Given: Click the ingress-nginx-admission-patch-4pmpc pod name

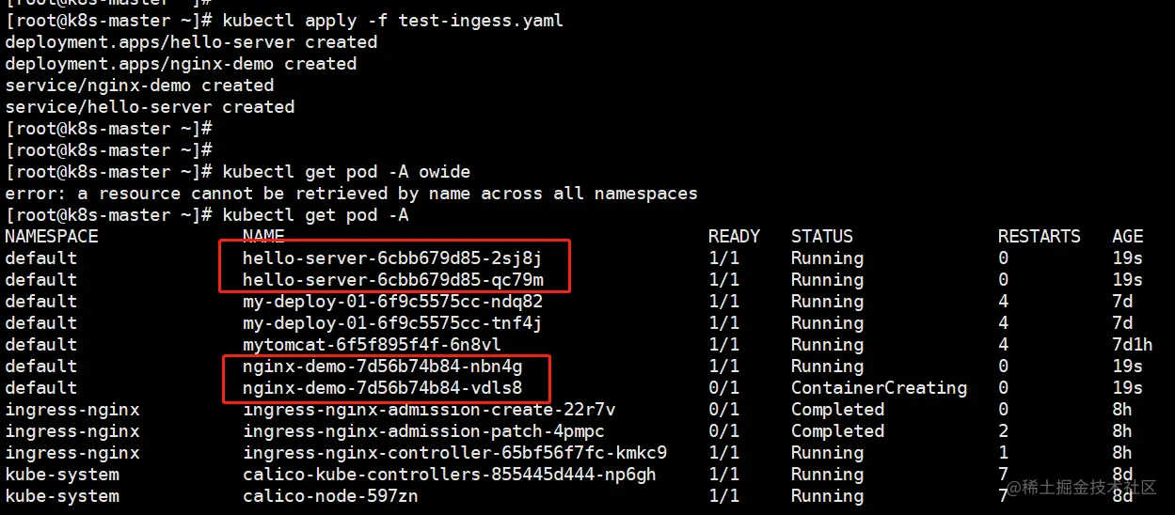Looking at the screenshot, I should tap(423, 431).
